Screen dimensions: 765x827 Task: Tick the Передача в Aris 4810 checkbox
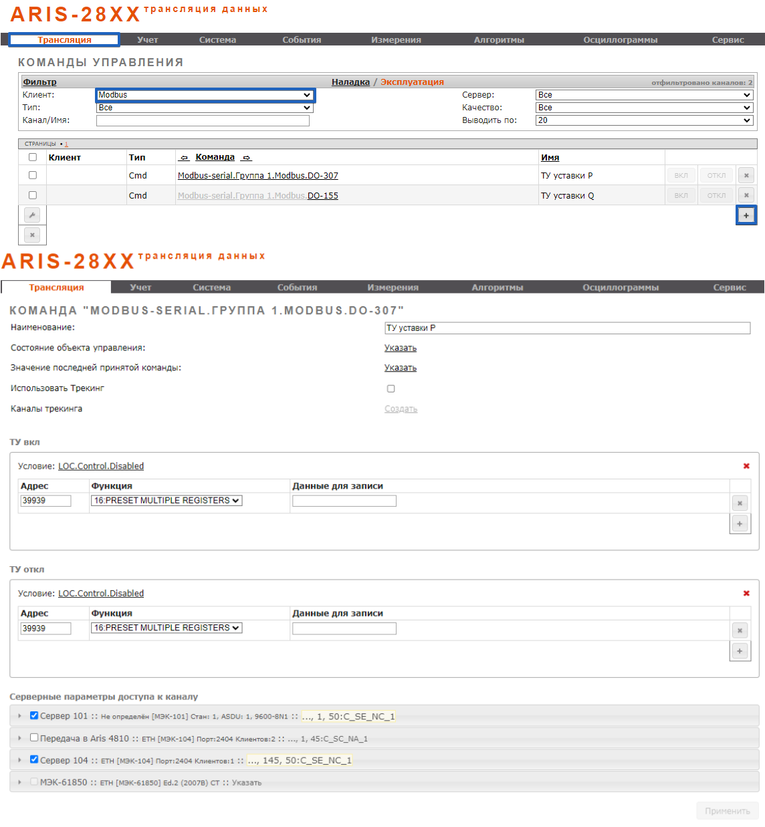pos(34,738)
